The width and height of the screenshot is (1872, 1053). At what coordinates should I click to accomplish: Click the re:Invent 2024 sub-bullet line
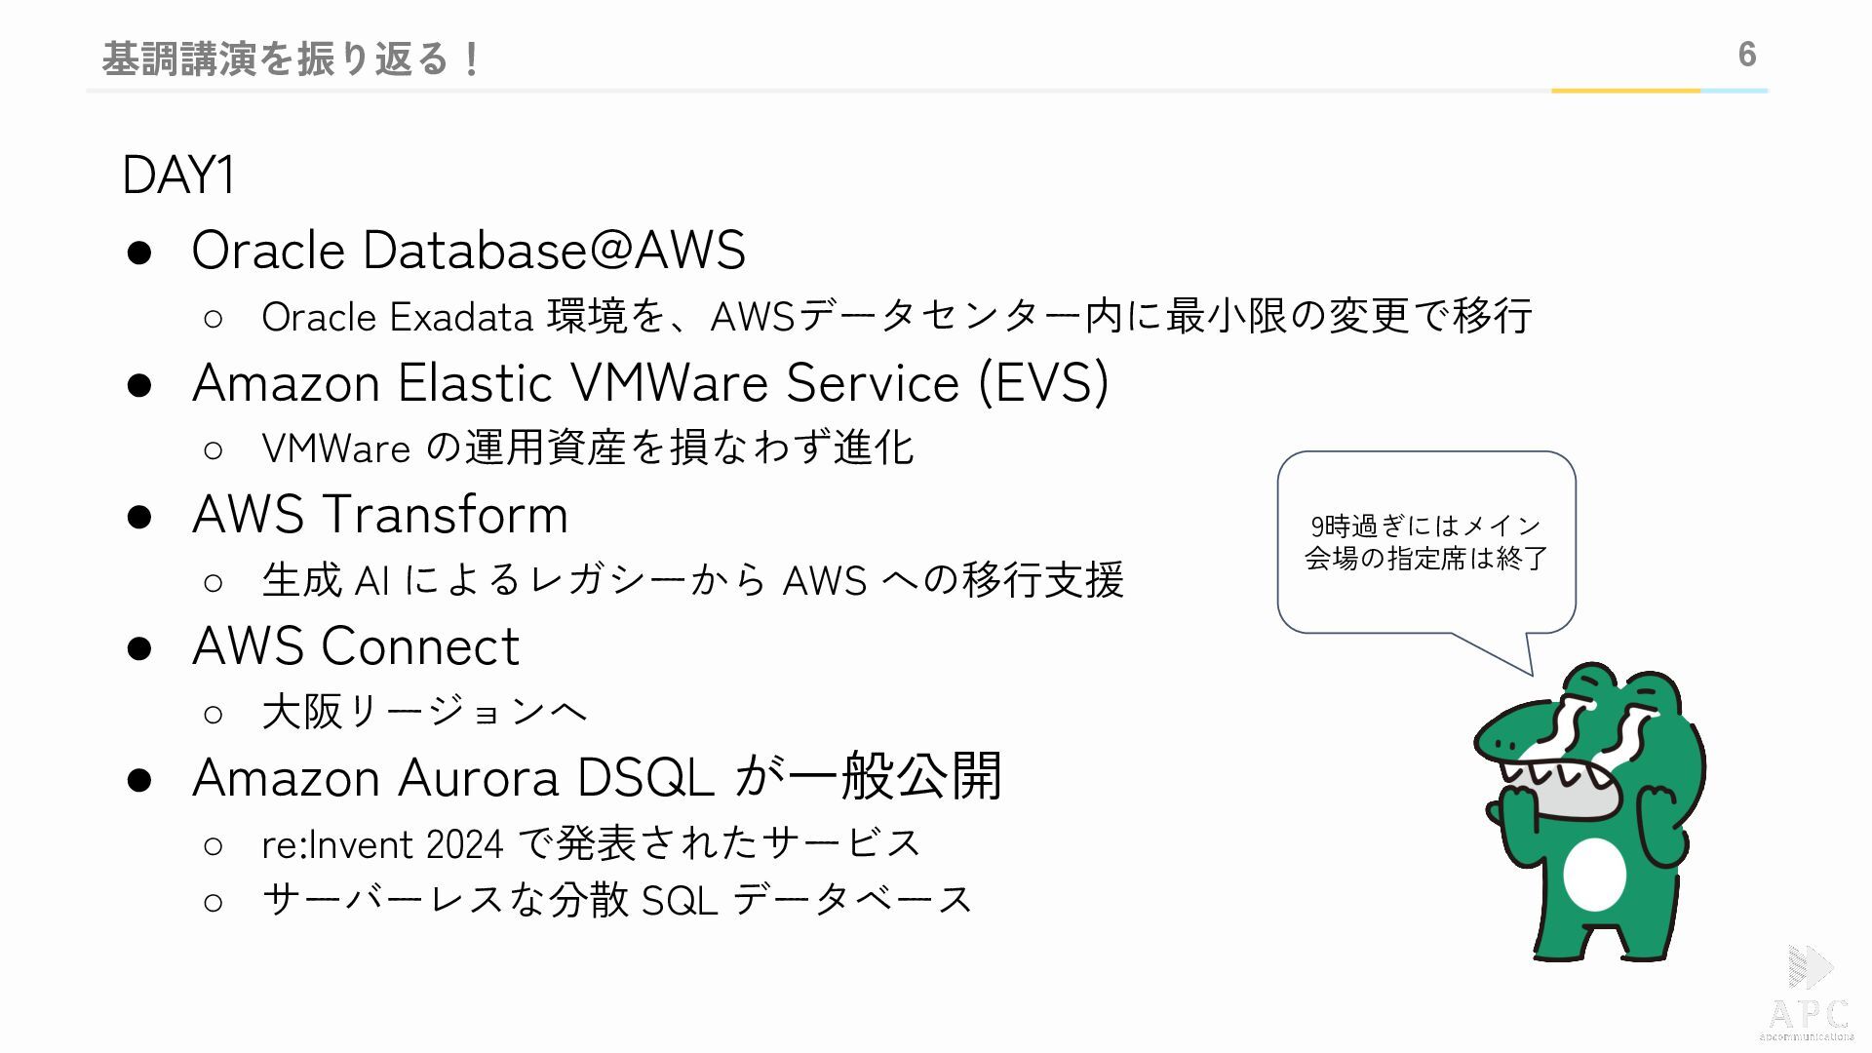click(x=591, y=843)
